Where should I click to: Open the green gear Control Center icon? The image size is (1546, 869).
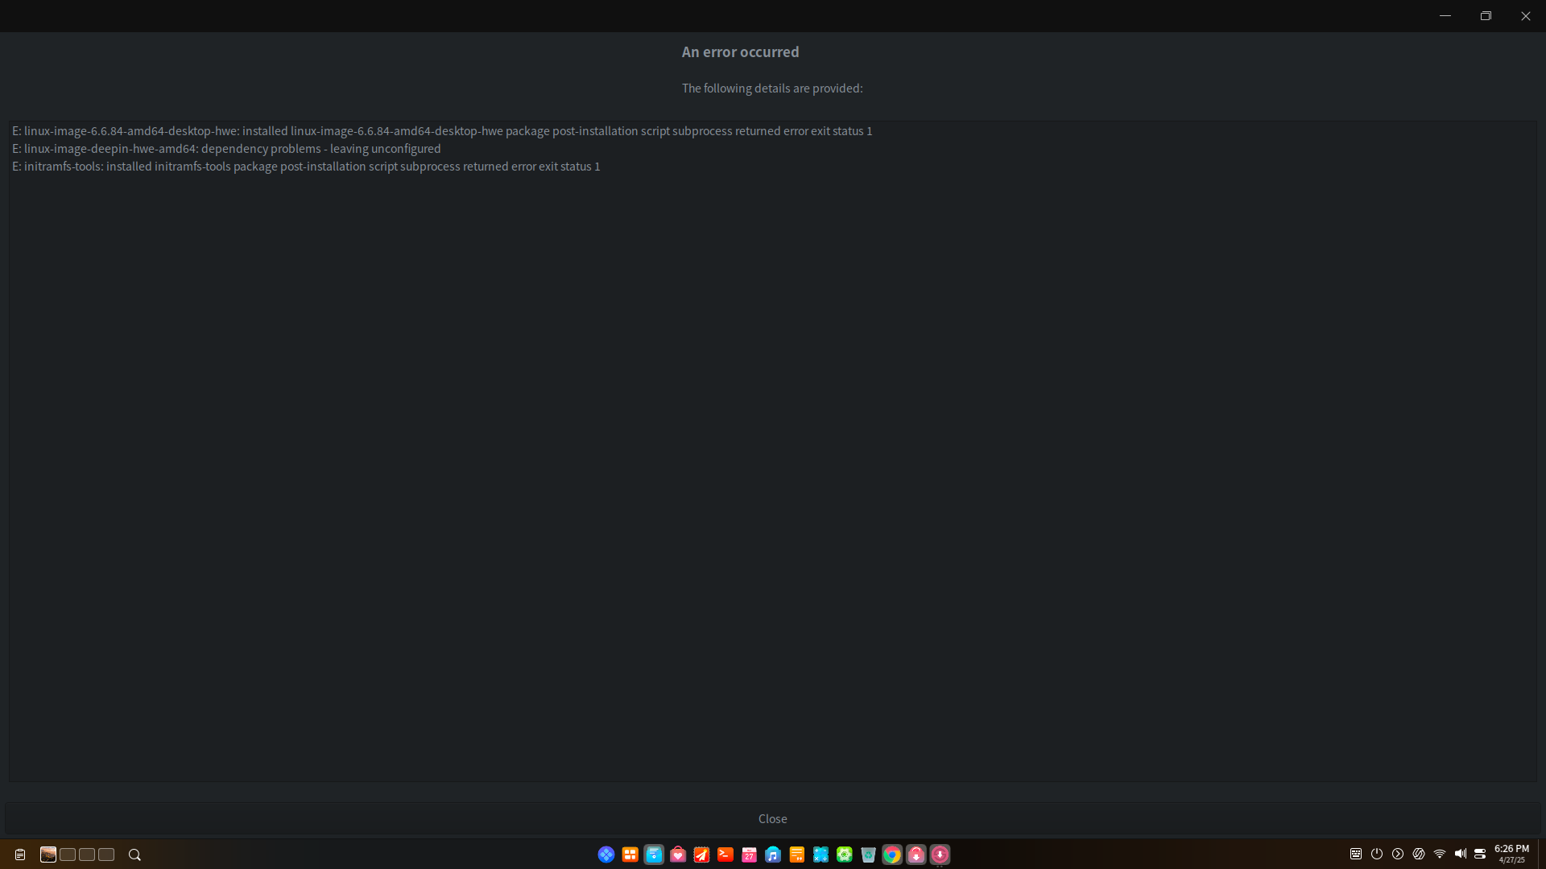click(x=845, y=855)
